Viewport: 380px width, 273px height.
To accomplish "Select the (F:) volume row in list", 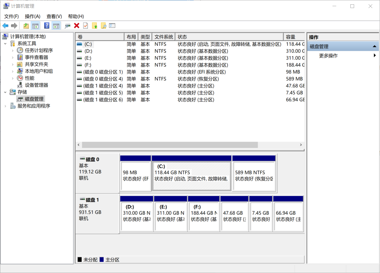I will tap(190, 65).
